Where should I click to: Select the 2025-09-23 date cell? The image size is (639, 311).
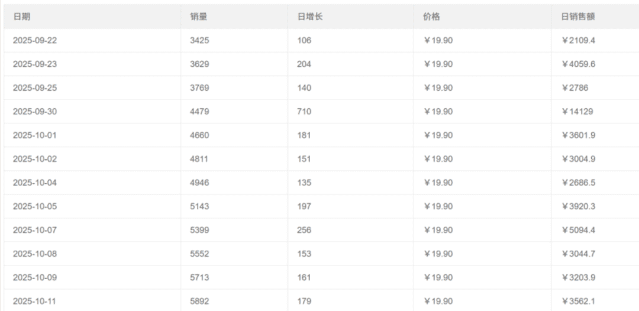pos(34,64)
